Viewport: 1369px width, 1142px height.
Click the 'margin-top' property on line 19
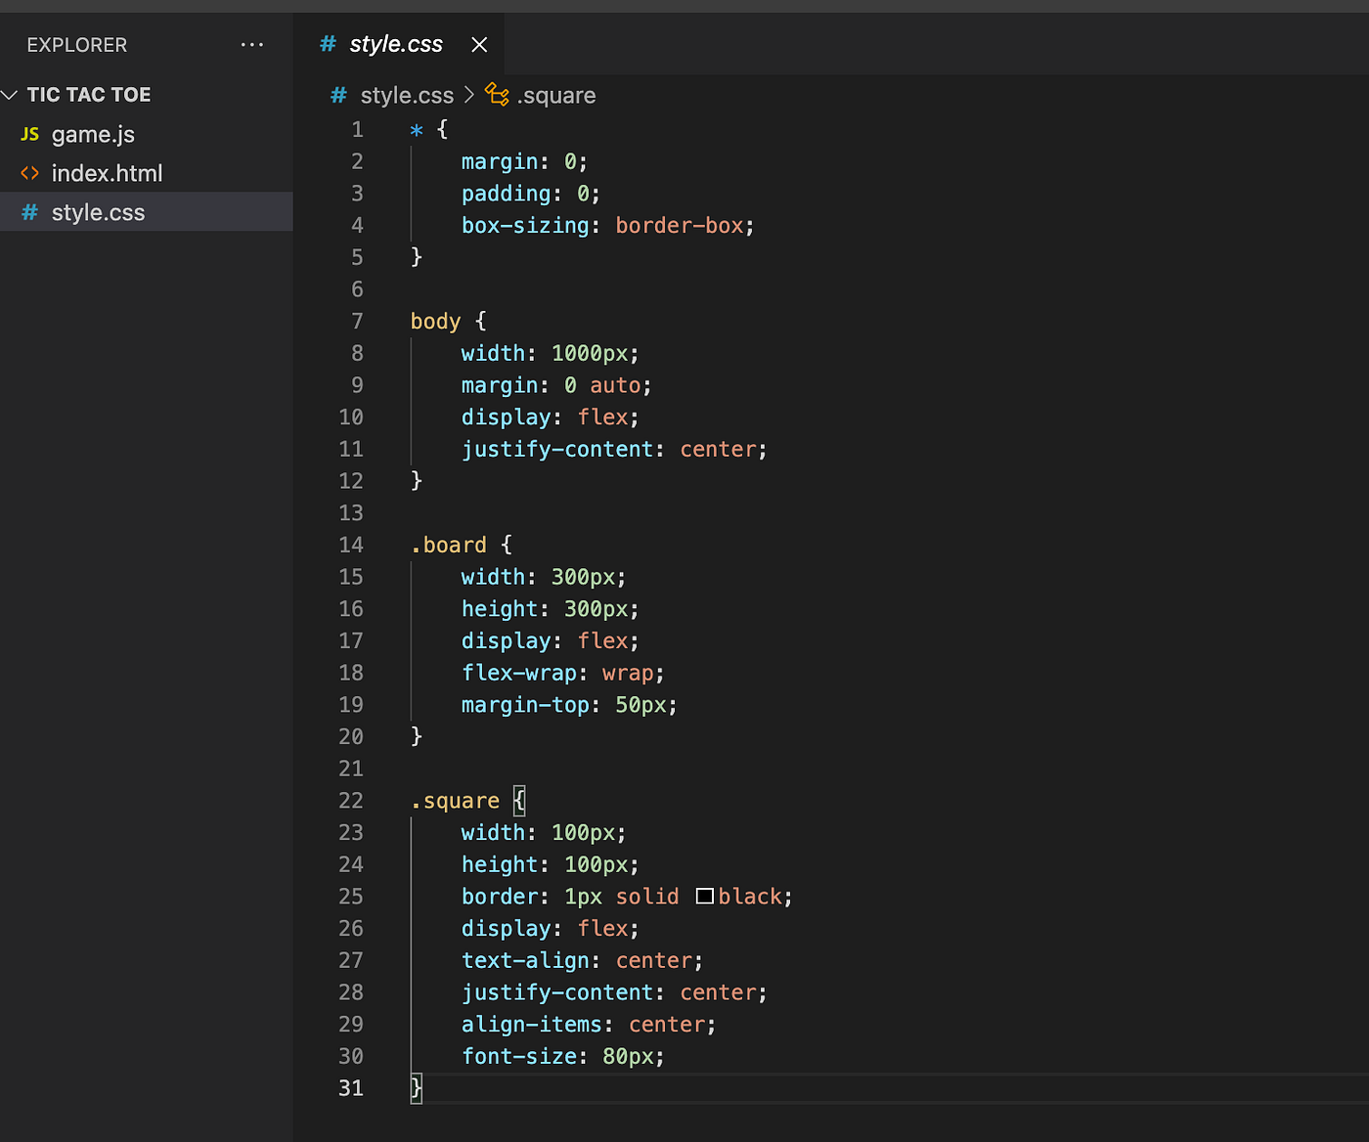525,704
